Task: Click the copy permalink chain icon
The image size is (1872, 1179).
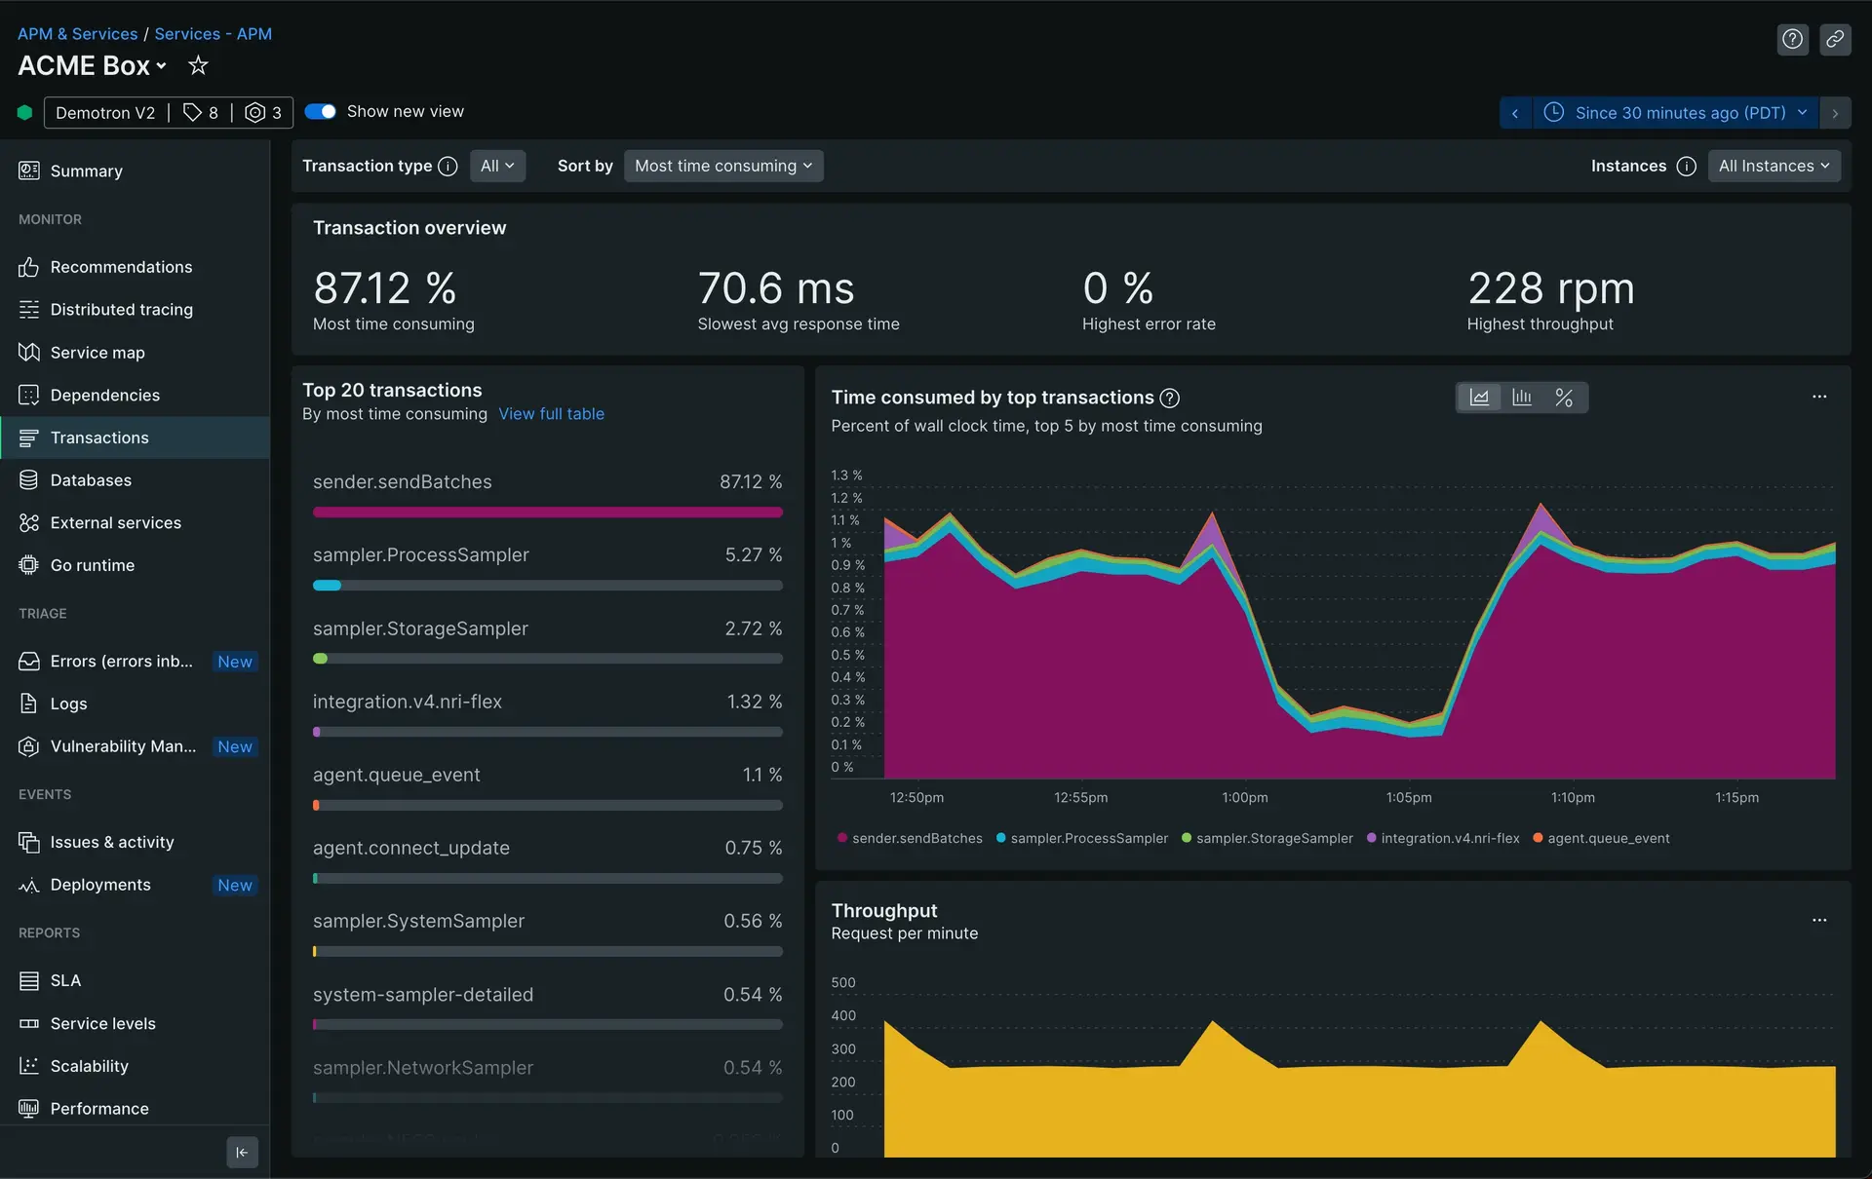Action: coord(1835,39)
